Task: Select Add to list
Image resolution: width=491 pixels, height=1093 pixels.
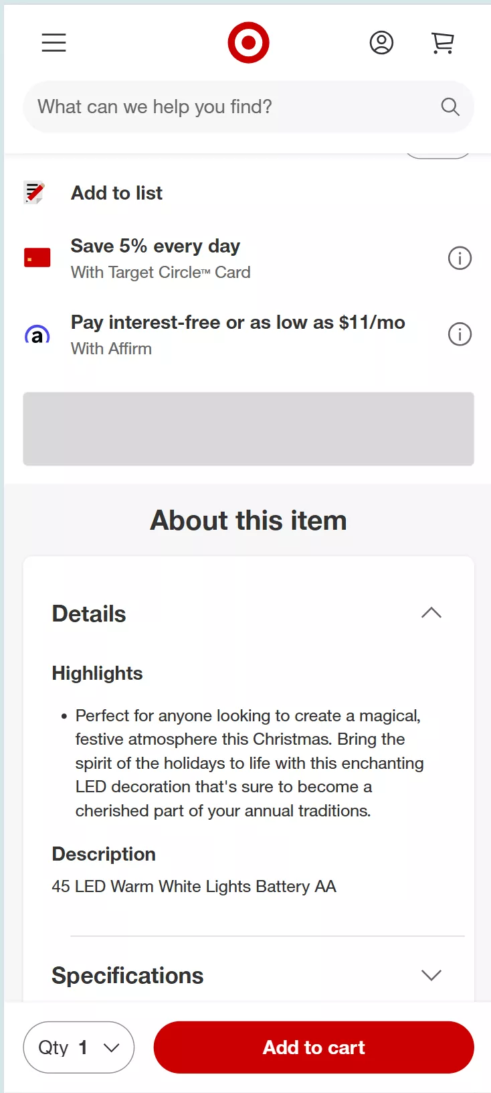Action: pyautogui.click(x=117, y=193)
